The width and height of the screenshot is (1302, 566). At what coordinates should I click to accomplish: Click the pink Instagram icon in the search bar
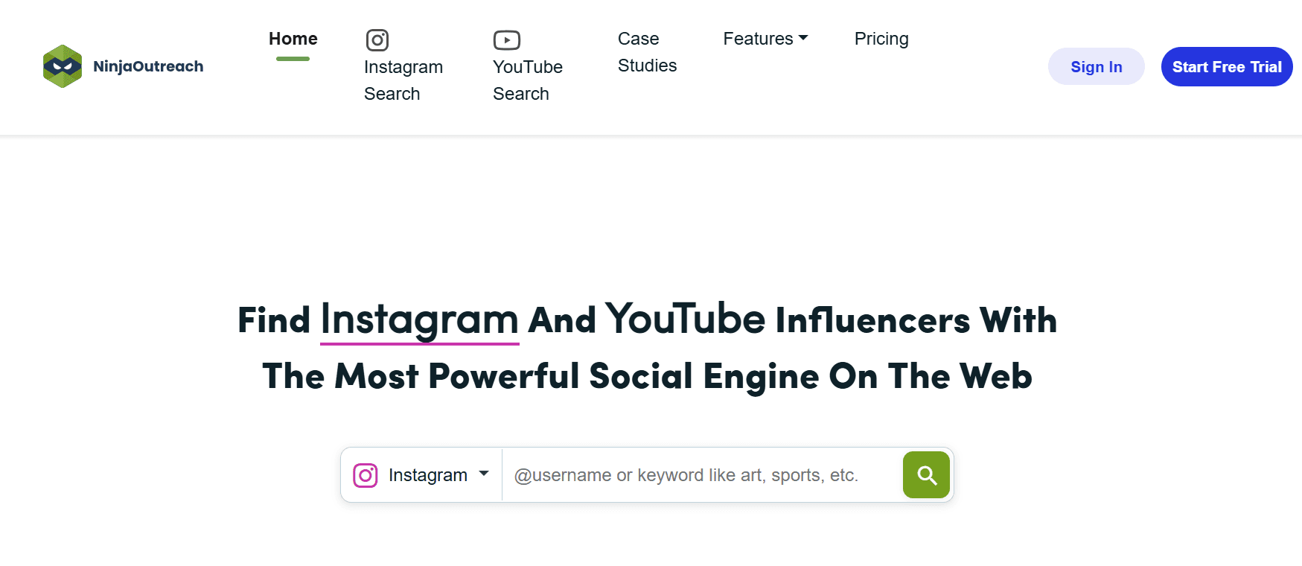[x=366, y=475]
